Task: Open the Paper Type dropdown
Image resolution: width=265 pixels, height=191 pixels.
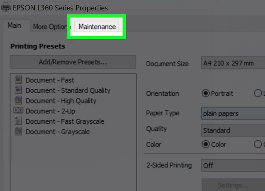Action: (233, 113)
